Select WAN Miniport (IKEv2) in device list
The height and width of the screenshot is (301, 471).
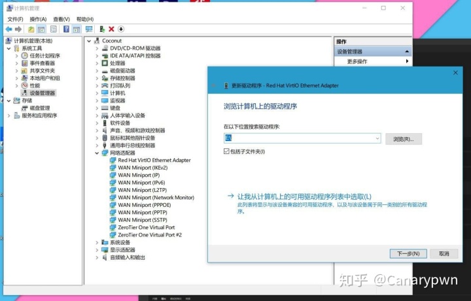coord(143,168)
